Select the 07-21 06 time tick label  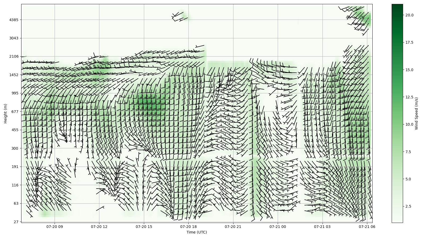click(x=367, y=227)
